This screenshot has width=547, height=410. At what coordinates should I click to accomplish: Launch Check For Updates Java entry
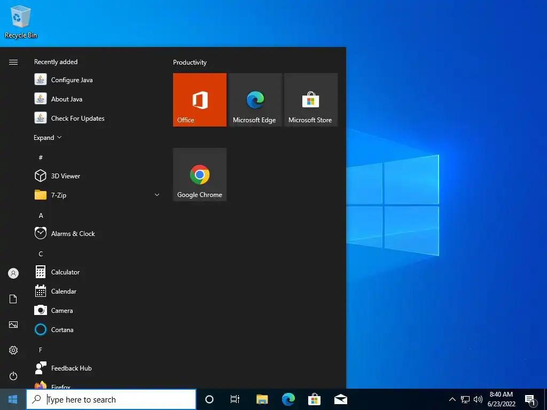coord(97,118)
